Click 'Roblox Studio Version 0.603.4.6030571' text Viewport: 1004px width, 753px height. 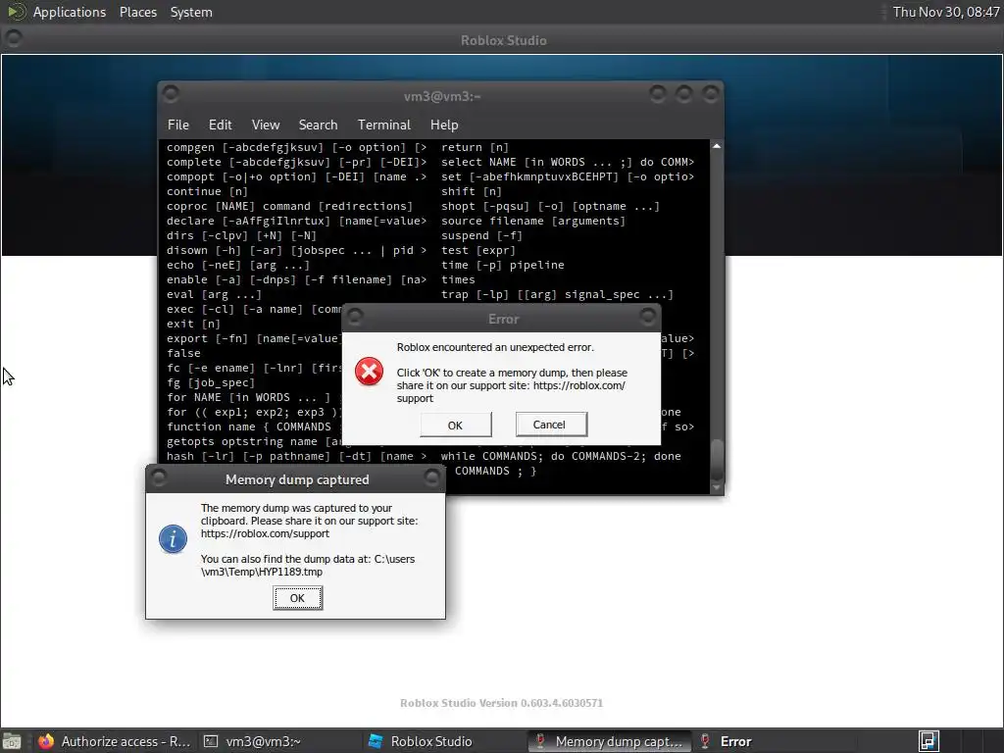pos(501,702)
